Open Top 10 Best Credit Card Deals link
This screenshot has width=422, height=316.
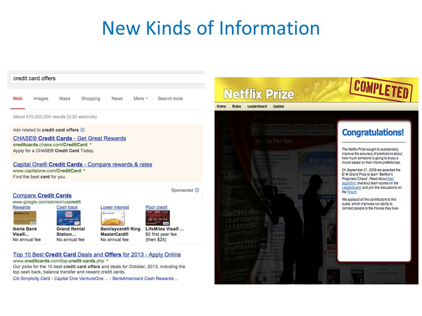pyautogui.click(x=97, y=255)
